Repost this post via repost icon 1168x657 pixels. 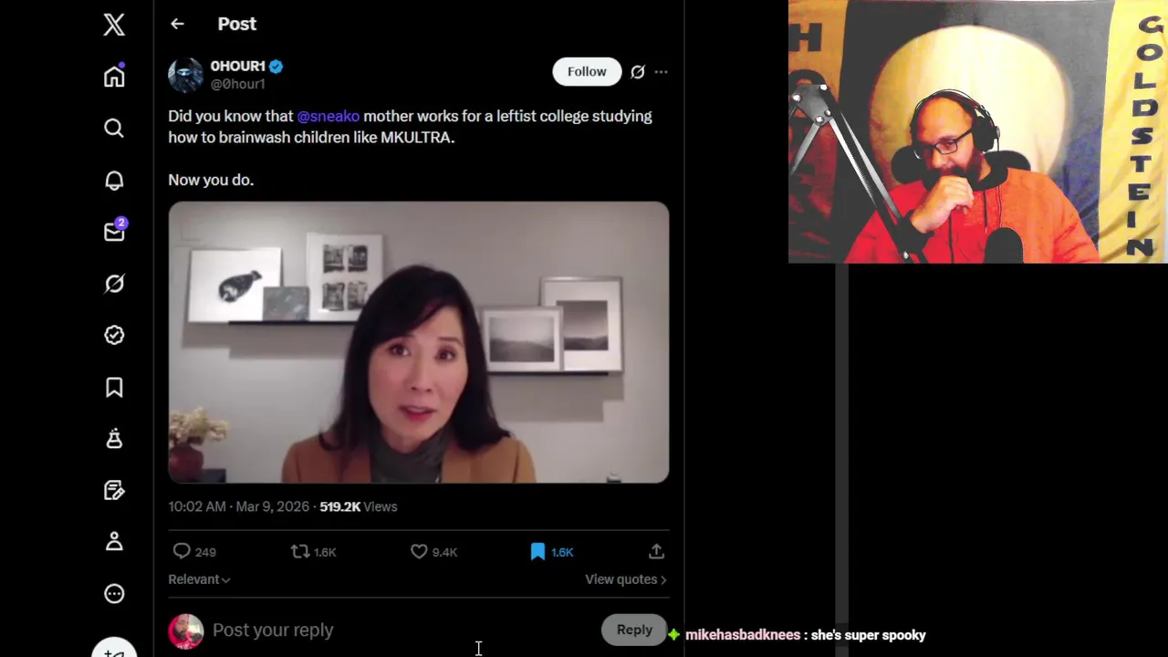point(299,551)
